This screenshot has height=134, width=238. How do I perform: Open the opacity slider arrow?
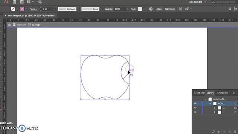click(128, 9)
